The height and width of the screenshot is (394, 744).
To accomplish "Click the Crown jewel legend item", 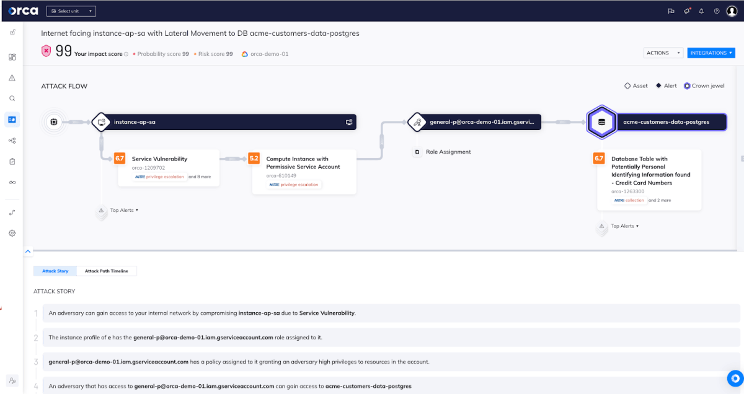I will coord(704,86).
